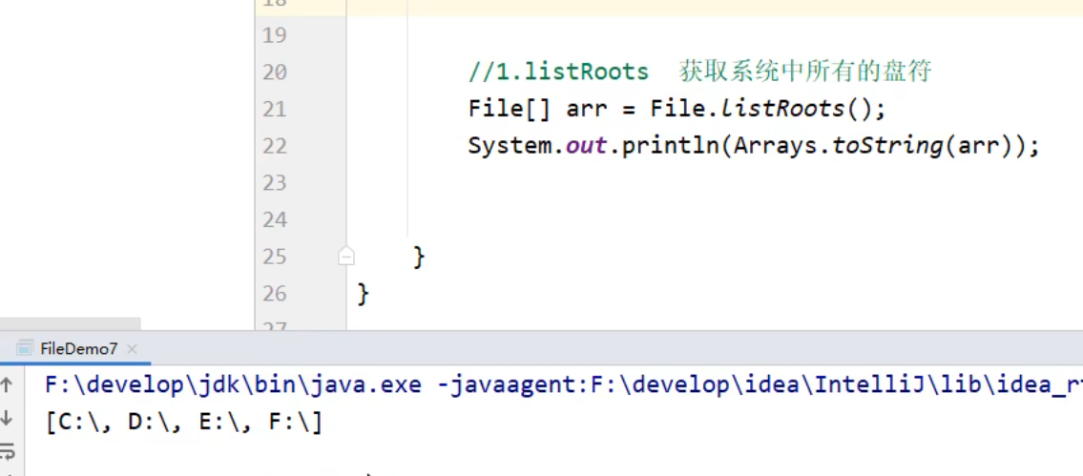Click line number 21 in the gutter
Image resolution: width=1083 pixels, height=476 pixels.
pyautogui.click(x=275, y=109)
